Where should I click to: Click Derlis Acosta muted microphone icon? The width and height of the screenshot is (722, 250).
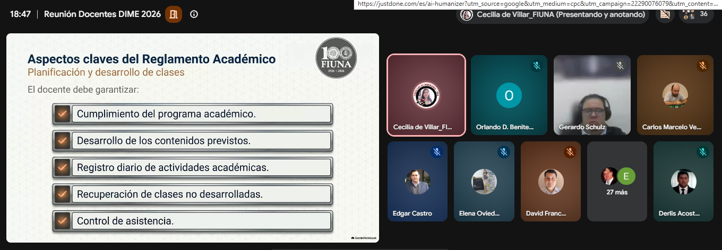(702, 152)
